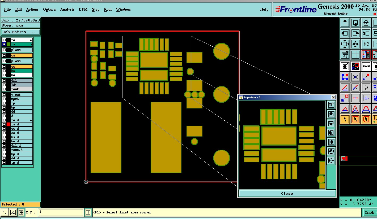Toggle the checkbox for layer plncs
Viewport: 377px width, 219px height.
(4, 50)
